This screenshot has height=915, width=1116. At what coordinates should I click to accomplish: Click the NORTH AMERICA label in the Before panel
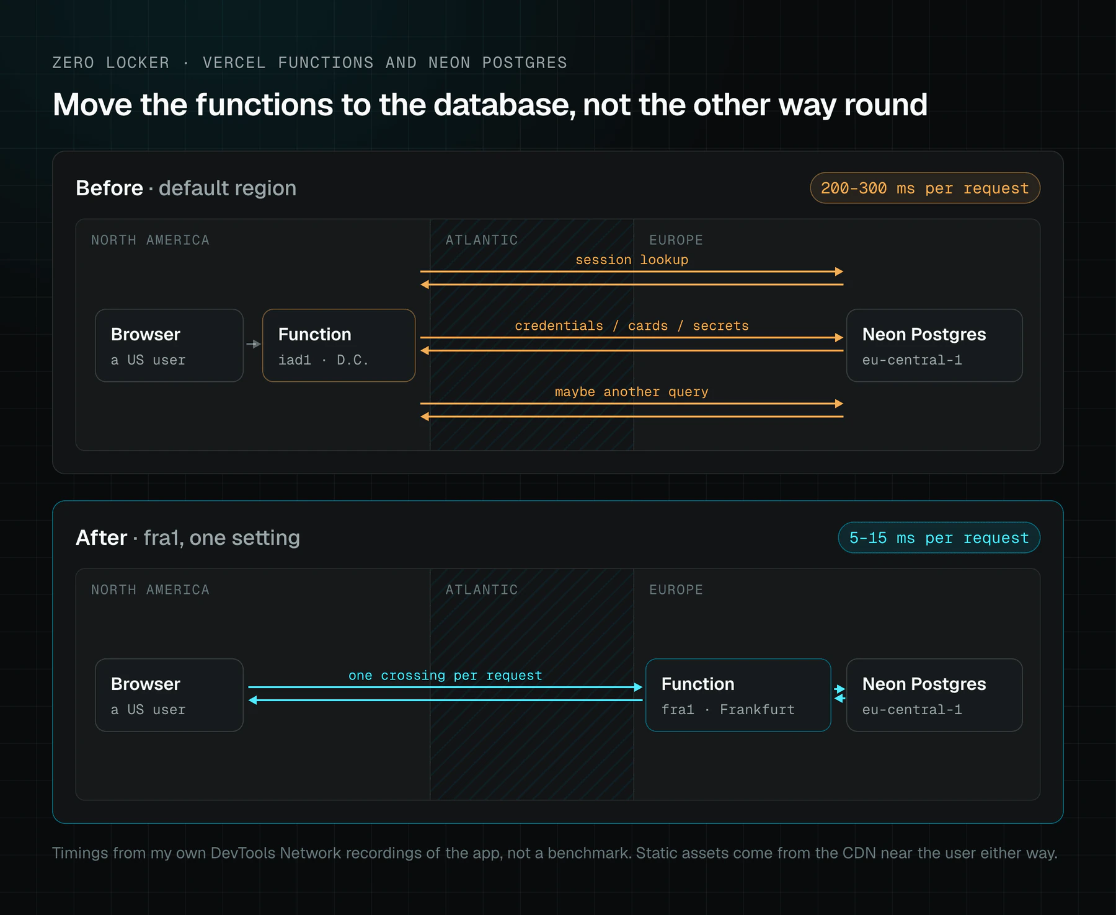(x=150, y=240)
